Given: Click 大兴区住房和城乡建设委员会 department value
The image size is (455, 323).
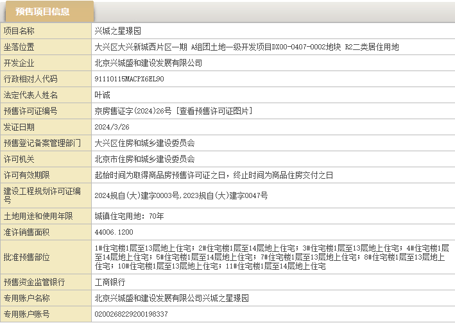Looking at the screenshot, I should pos(144,144).
